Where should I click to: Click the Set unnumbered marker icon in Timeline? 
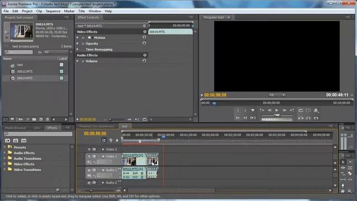[x=117, y=140]
